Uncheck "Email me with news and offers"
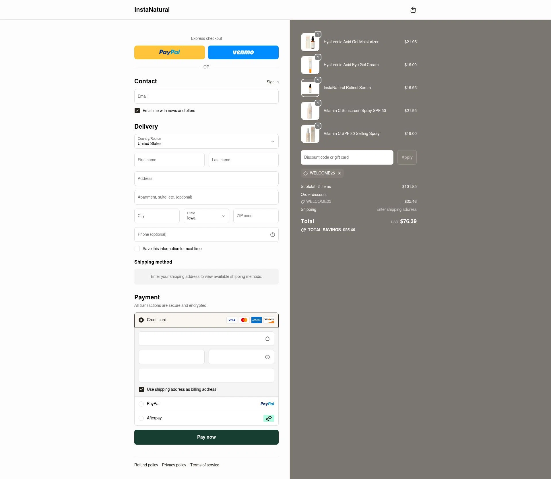The width and height of the screenshot is (551, 479). 137,111
